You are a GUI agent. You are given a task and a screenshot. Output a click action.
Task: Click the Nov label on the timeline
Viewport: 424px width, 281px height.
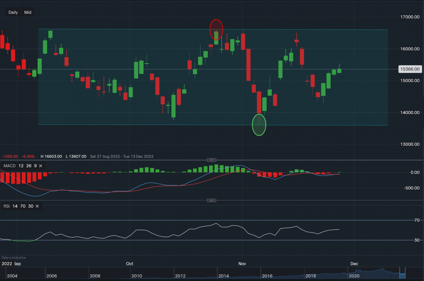(242, 263)
